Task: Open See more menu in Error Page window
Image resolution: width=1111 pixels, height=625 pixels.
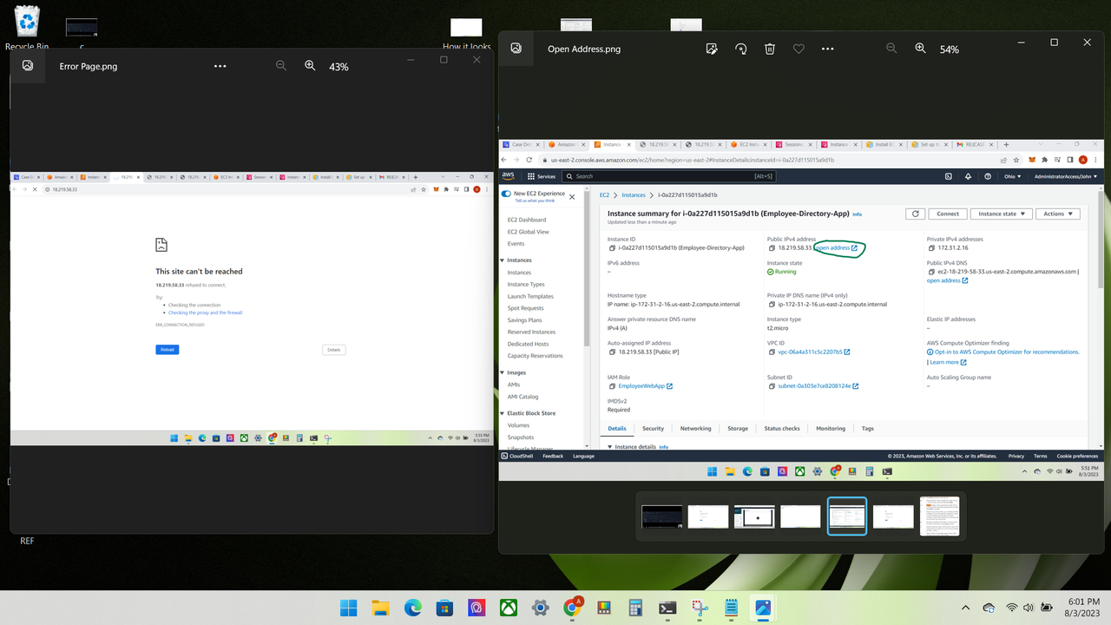Action: click(x=220, y=66)
